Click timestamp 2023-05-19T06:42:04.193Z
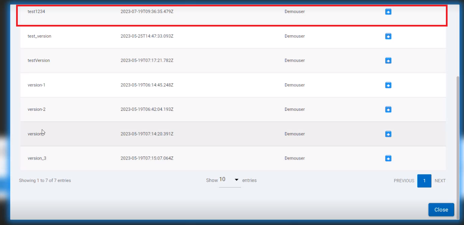Screen dimensions: 464x225 click(147, 109)
